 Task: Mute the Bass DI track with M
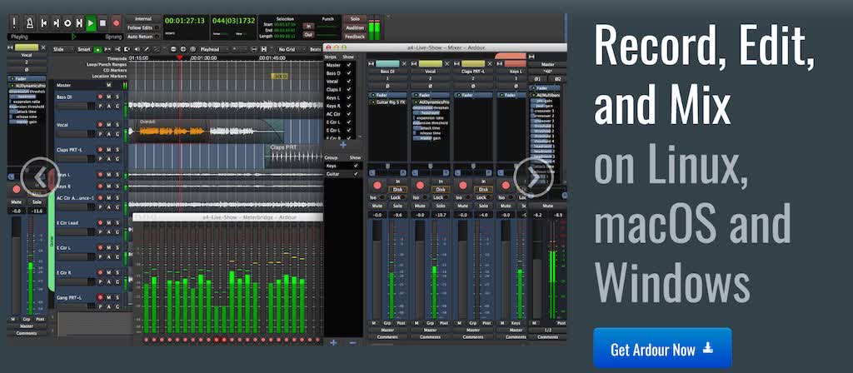[109, 97]
